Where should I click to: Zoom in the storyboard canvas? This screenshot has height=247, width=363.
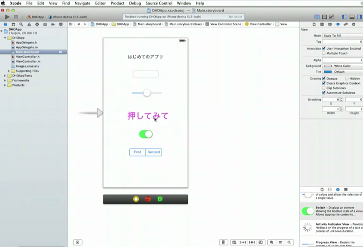coord(289,242)
